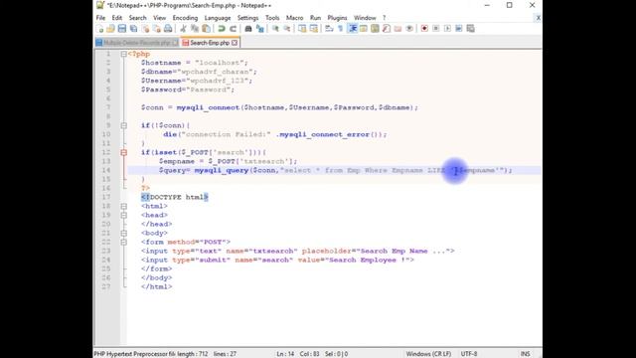Open the ? help menu

pos(385,18)
